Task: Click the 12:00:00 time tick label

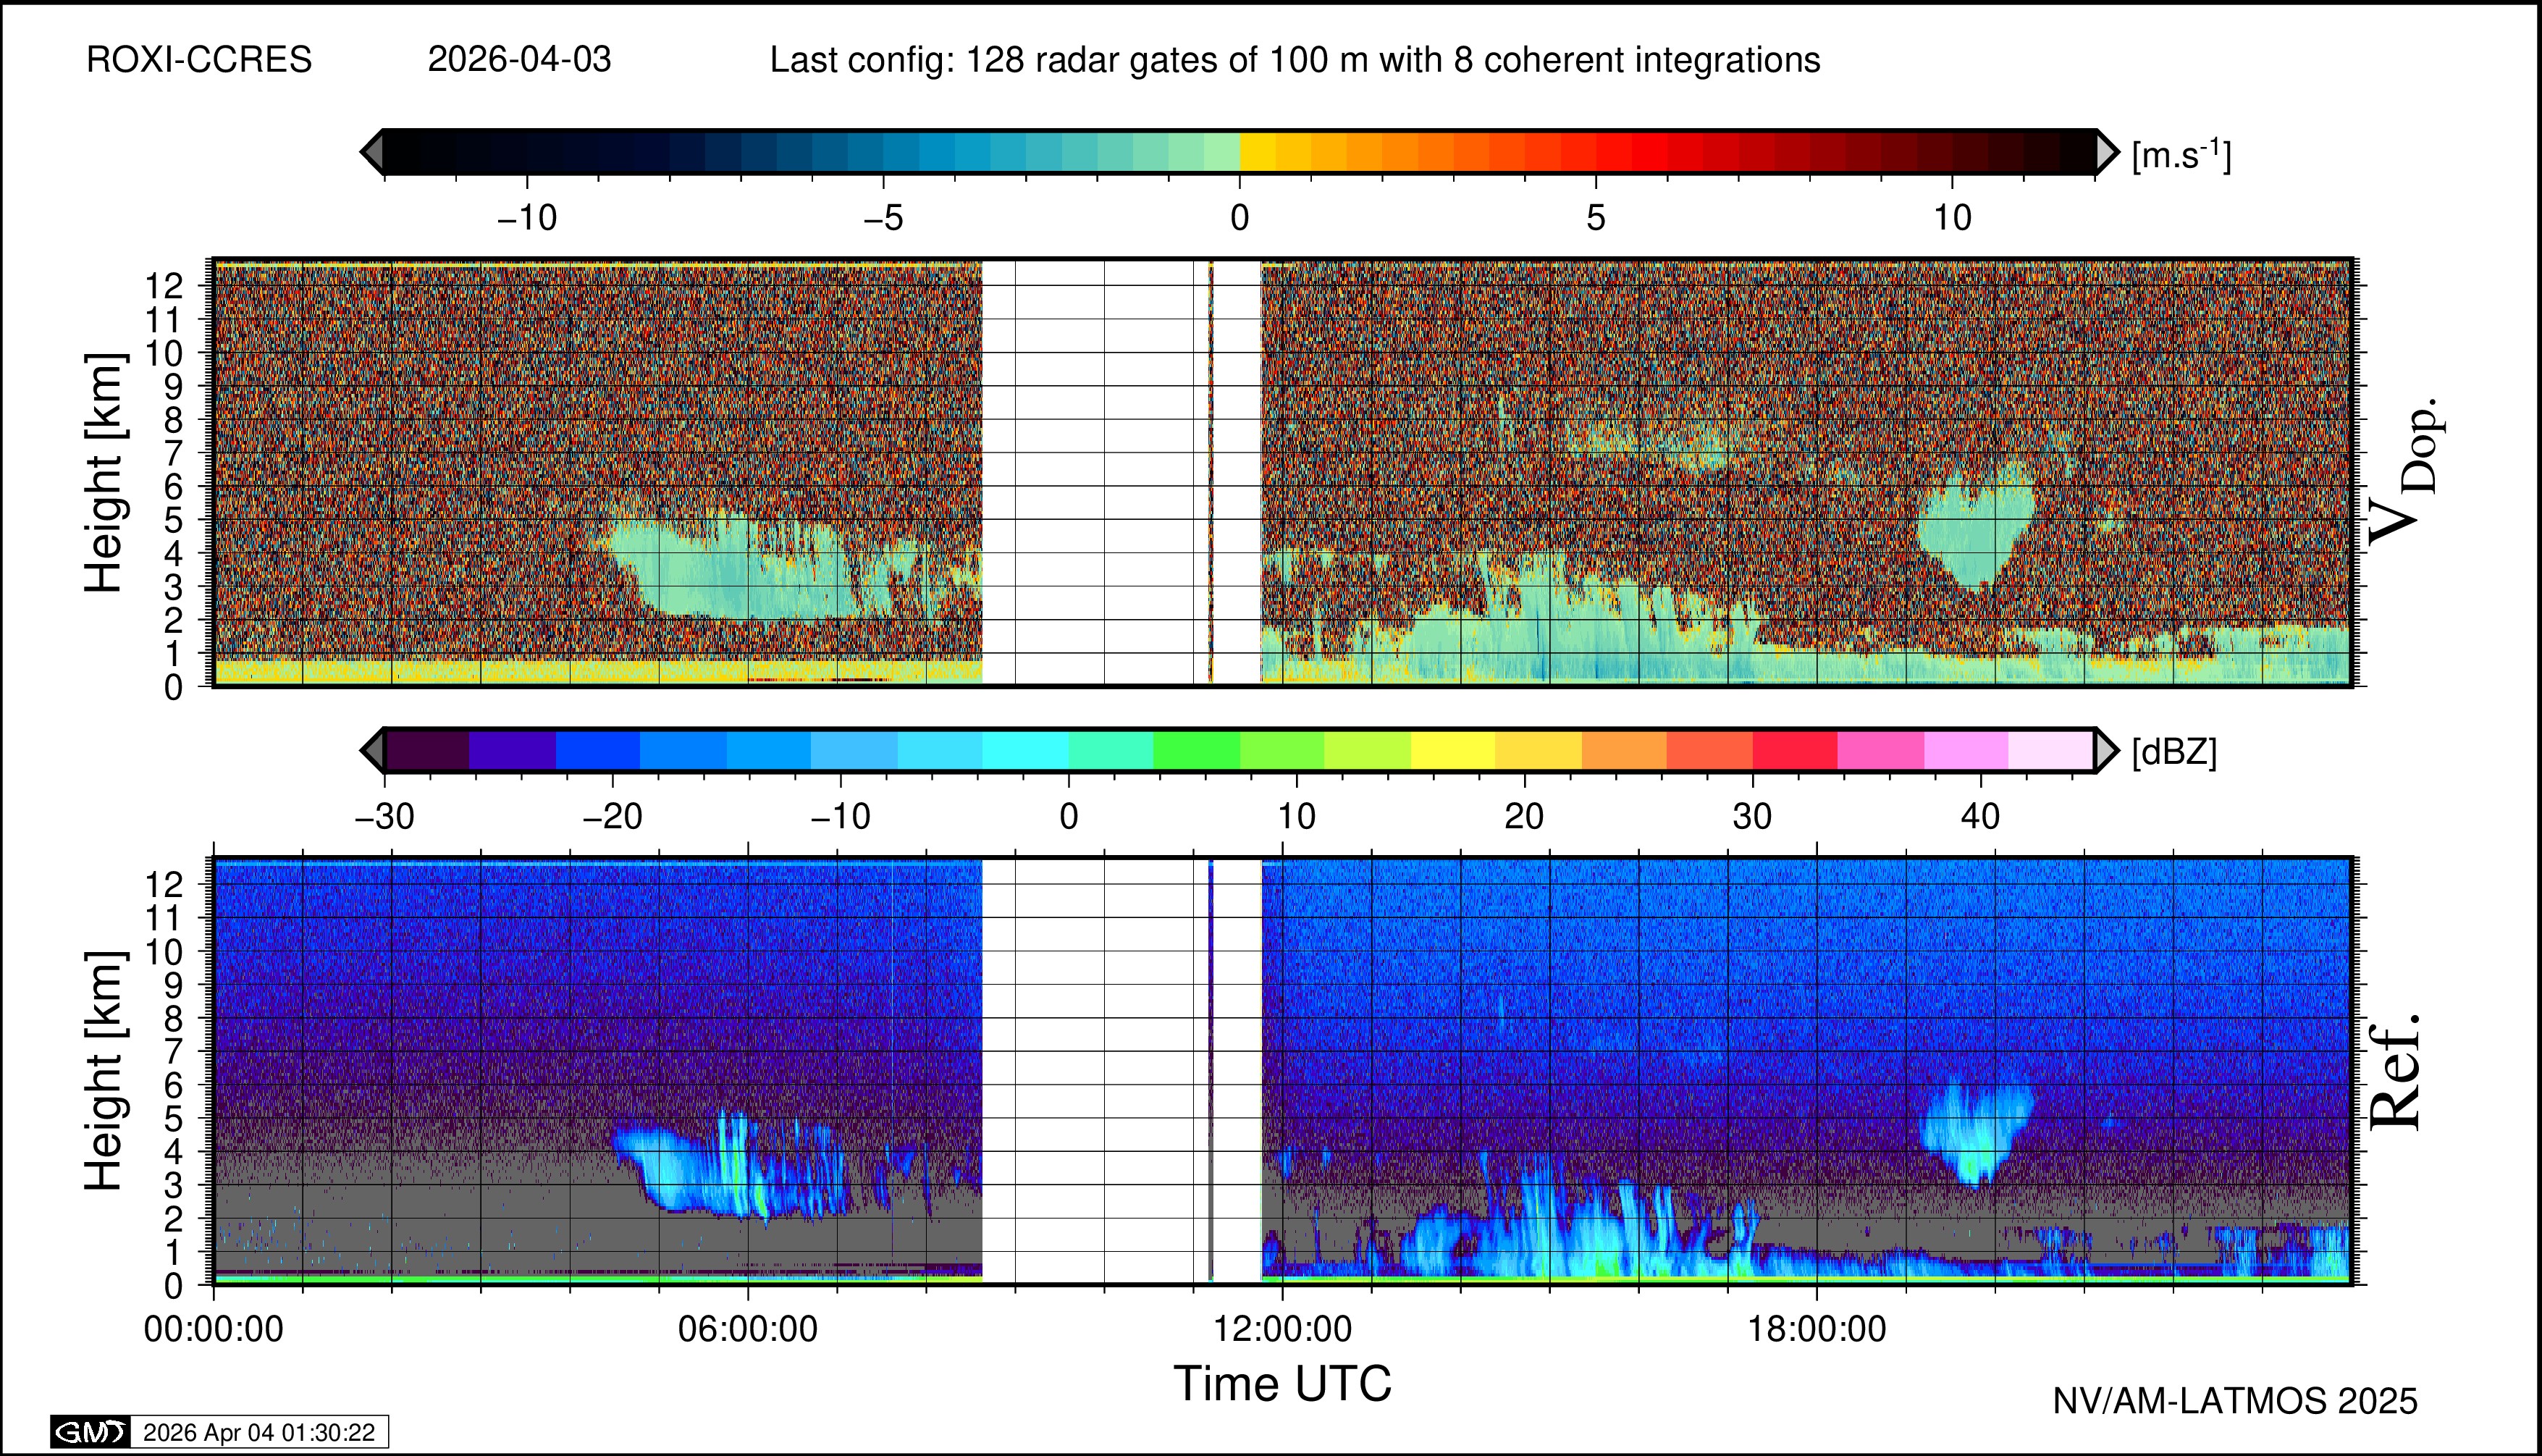Action: click(1282, 1330)
